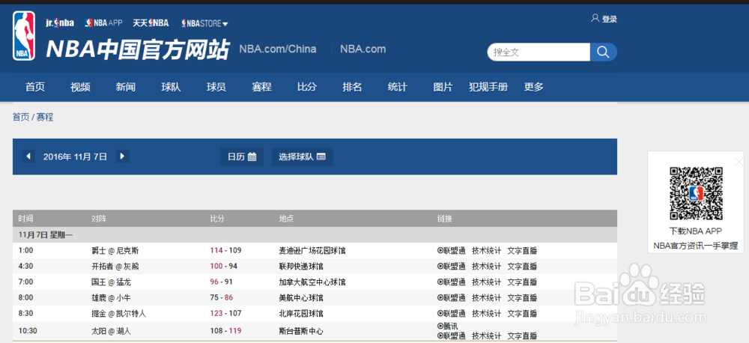Click the NBA logo in header
The image size is (749, 343).
[24, 36]
